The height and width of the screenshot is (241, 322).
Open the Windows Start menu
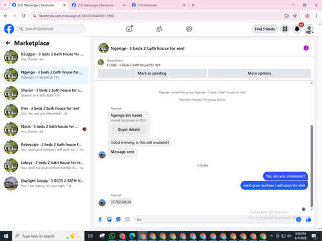6,236
